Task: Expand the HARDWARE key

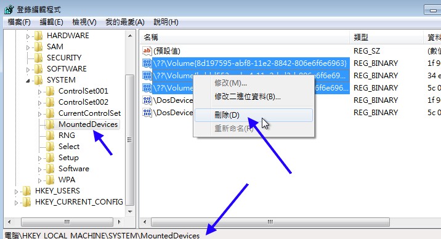Action: pos(28,36)
